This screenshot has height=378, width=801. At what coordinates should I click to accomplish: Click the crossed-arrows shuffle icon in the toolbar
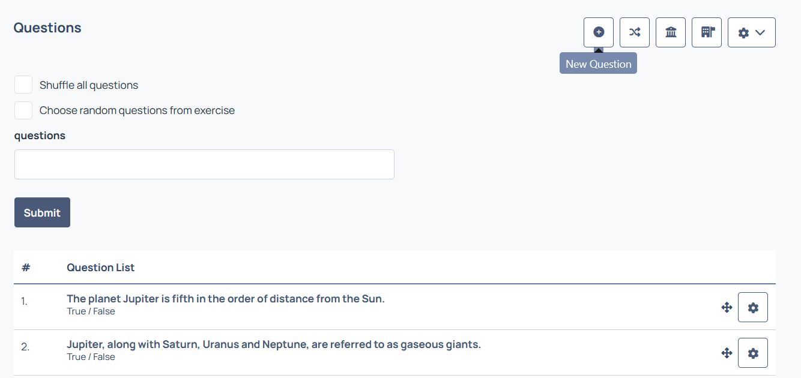(635, 32)
